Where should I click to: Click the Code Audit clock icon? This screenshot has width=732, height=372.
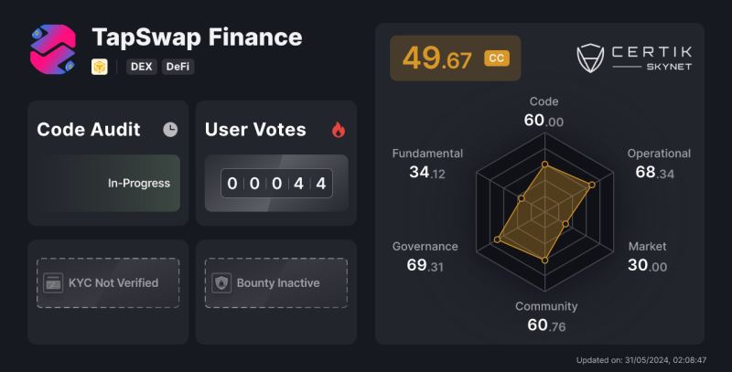click(x=170, y=130)
